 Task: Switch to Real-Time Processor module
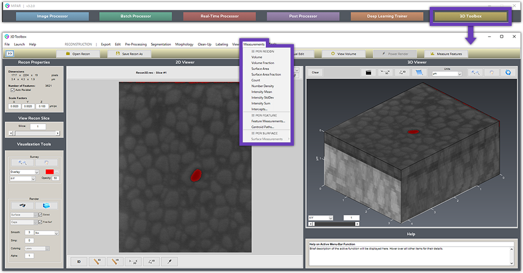pos(219,16)
